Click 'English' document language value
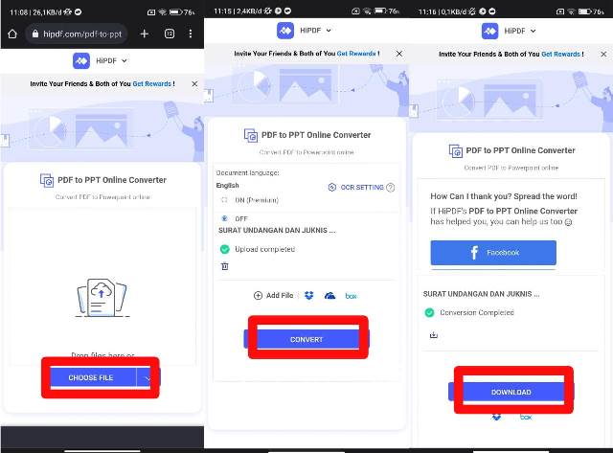613x453 pixels. pos(227,185)
